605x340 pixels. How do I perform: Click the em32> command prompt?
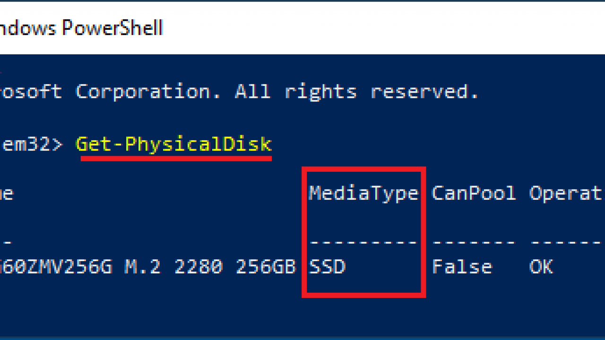point(31,144)
